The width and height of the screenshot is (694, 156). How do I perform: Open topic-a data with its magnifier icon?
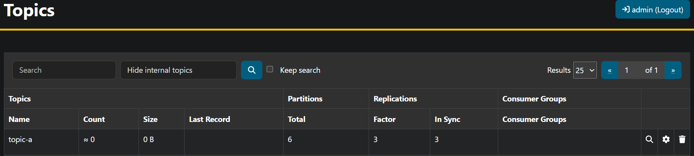(649, 139)
